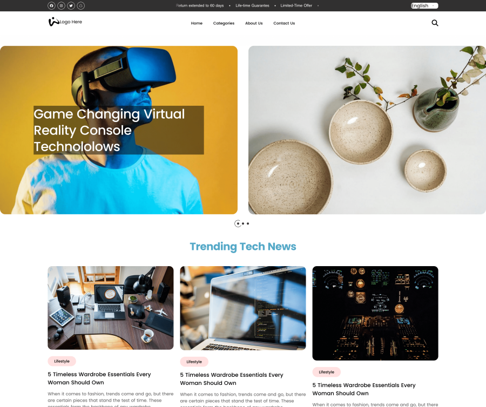Image resolution: width=486 pixels, height=407 pixels.
Task: Select the third carousel dot
Action: pyautogui.click(x=248, y=223)
